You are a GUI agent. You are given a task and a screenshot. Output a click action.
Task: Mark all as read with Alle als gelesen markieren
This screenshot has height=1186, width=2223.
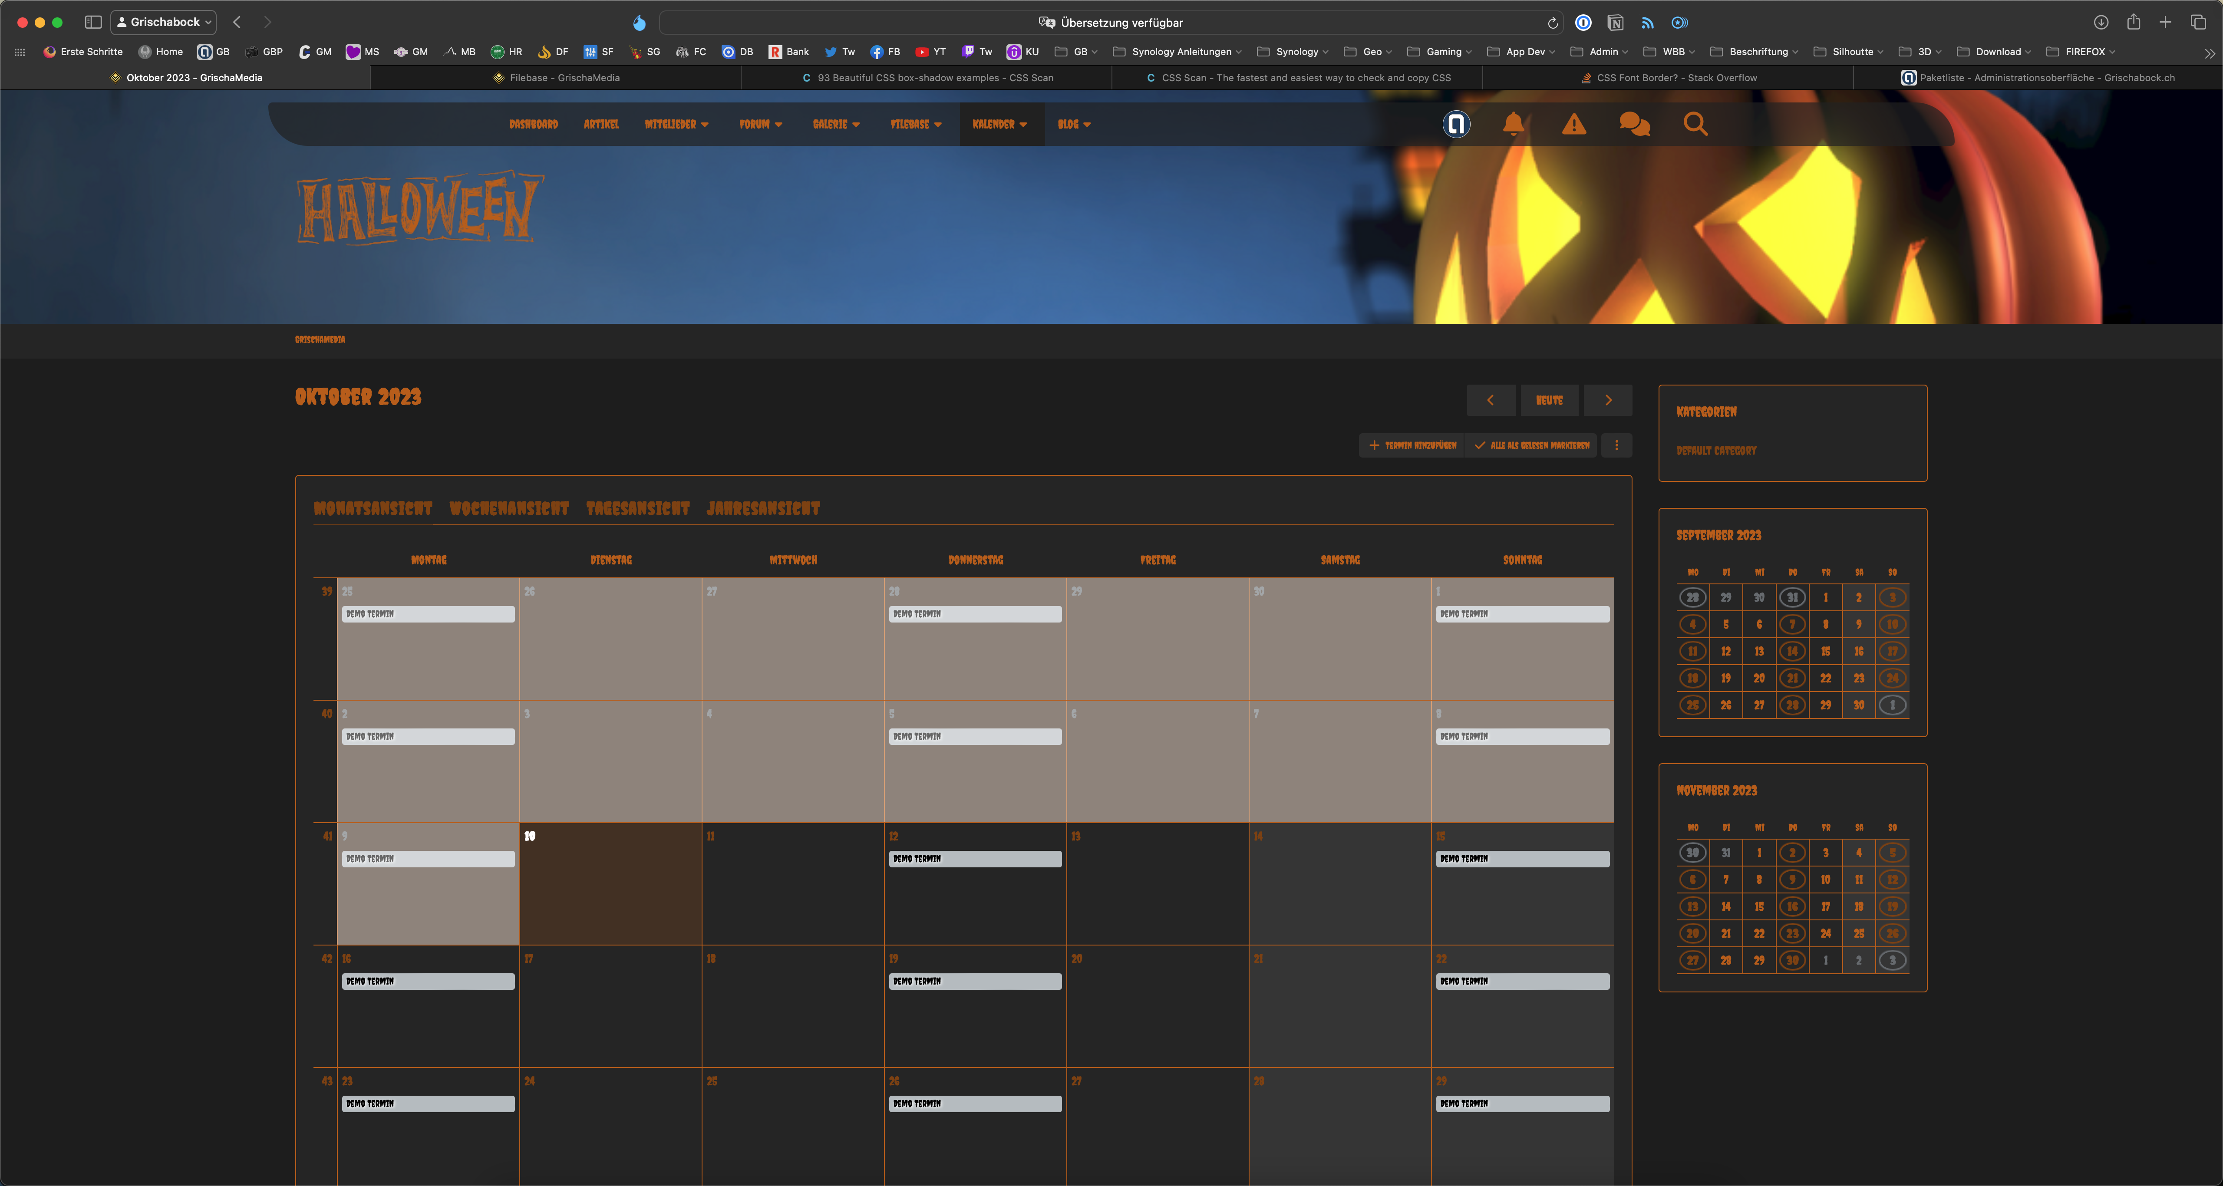[1532, 445]
